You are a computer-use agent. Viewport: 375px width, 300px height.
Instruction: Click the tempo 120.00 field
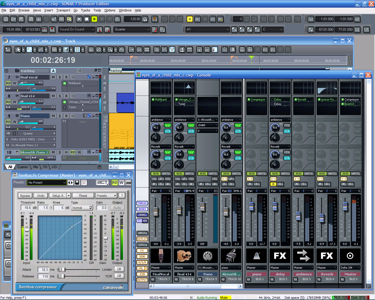[132, 19]
